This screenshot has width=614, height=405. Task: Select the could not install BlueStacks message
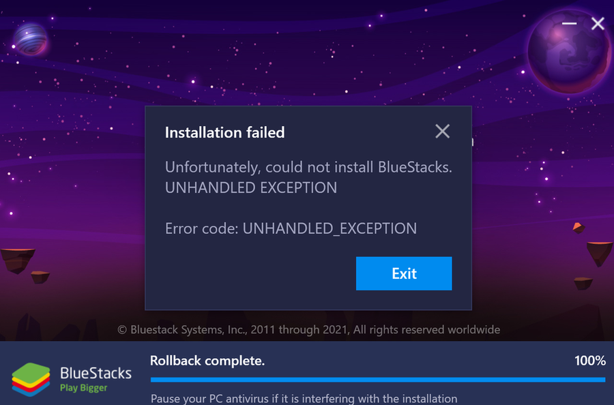308,167
